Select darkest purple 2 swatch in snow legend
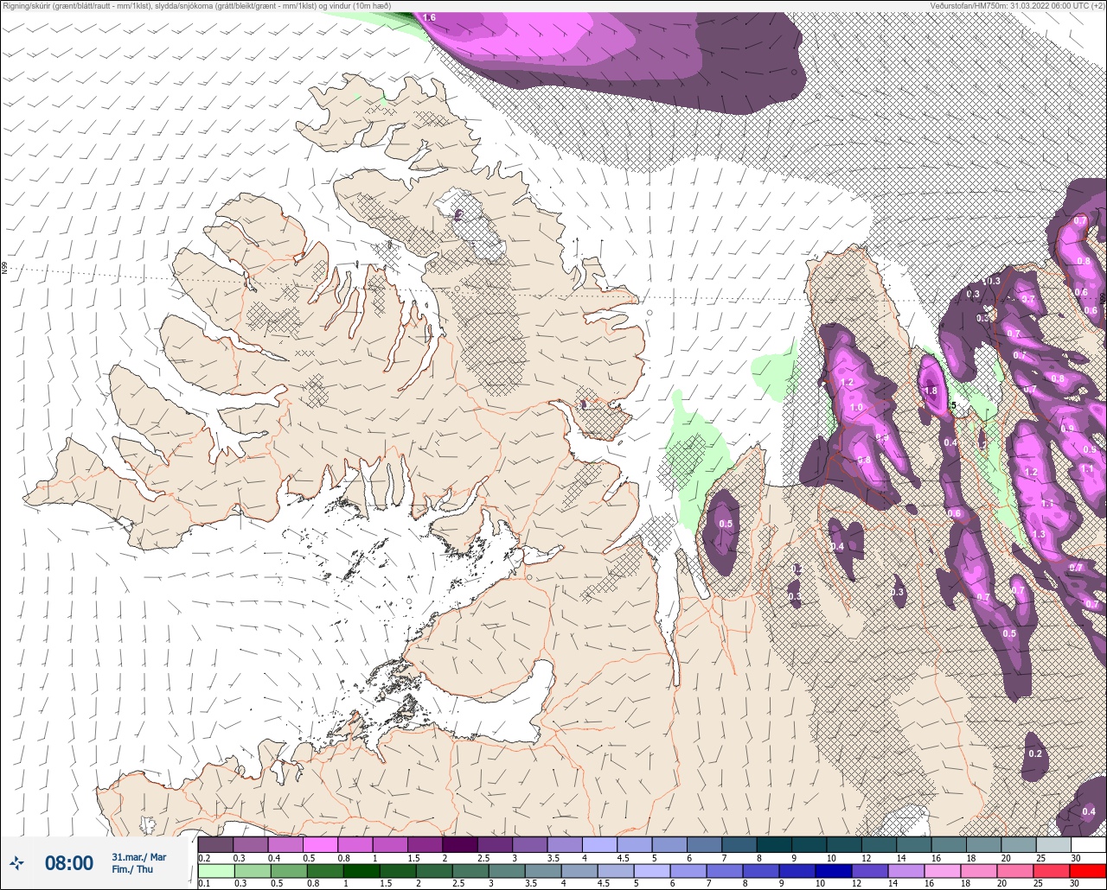The width and height of the screenshot is (1107, 890). [x=460, y=844]
